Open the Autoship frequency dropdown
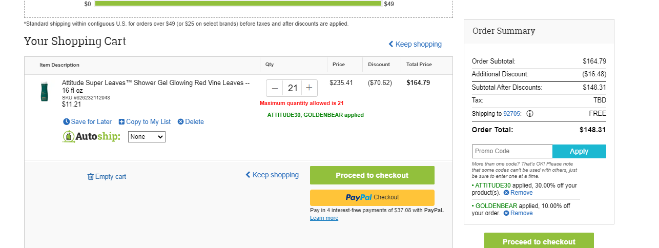Screen dimensions: 659x248 point(147,137)
